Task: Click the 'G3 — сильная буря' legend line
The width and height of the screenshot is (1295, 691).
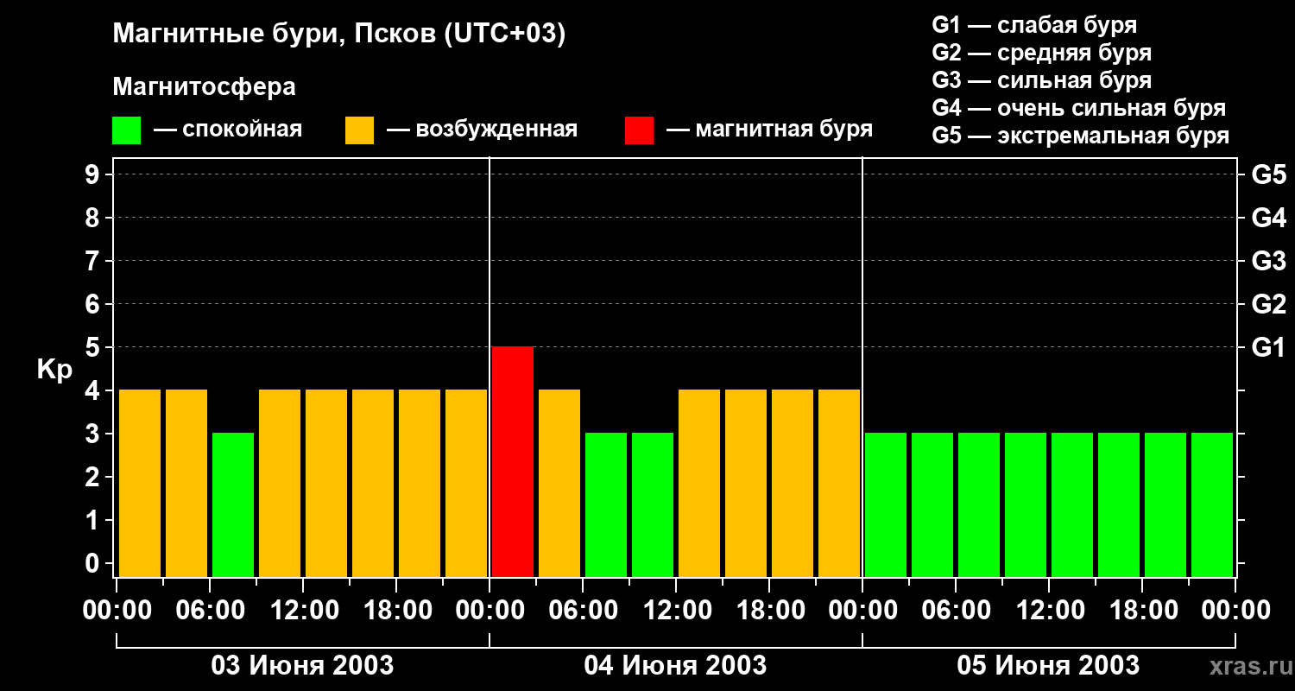Action: click(1041, 80)
